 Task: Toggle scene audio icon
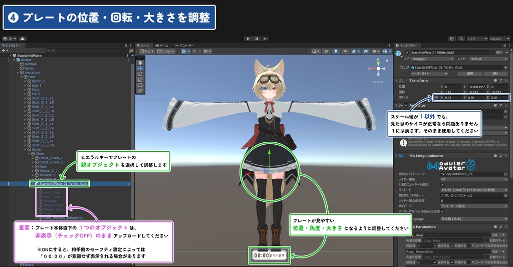tap(345, 51)
